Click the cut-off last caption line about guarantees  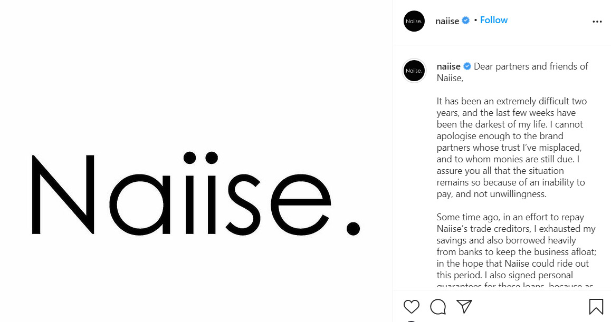pyautogui.click(x=514, y=286)
